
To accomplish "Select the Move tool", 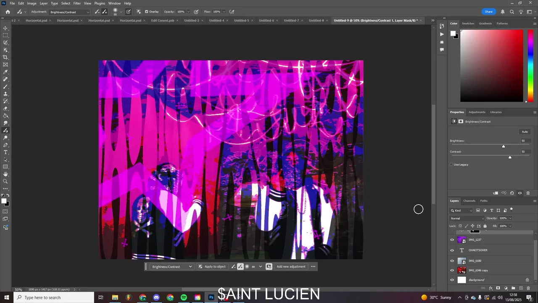I will point(5,28).
